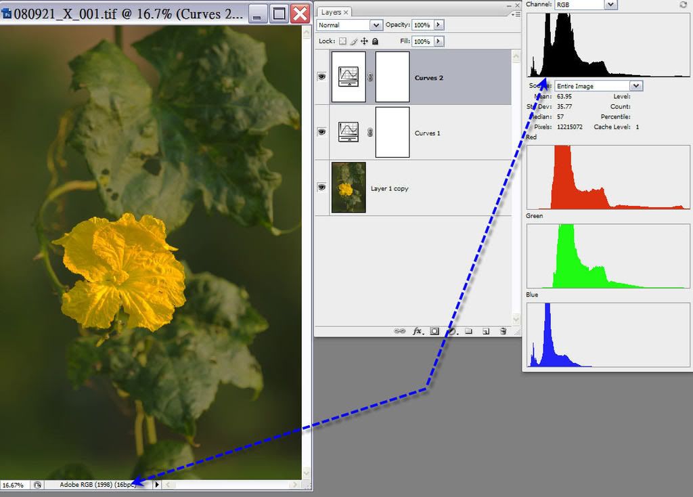Click the Curves 1 adjustment icon

tap(349, 132)
